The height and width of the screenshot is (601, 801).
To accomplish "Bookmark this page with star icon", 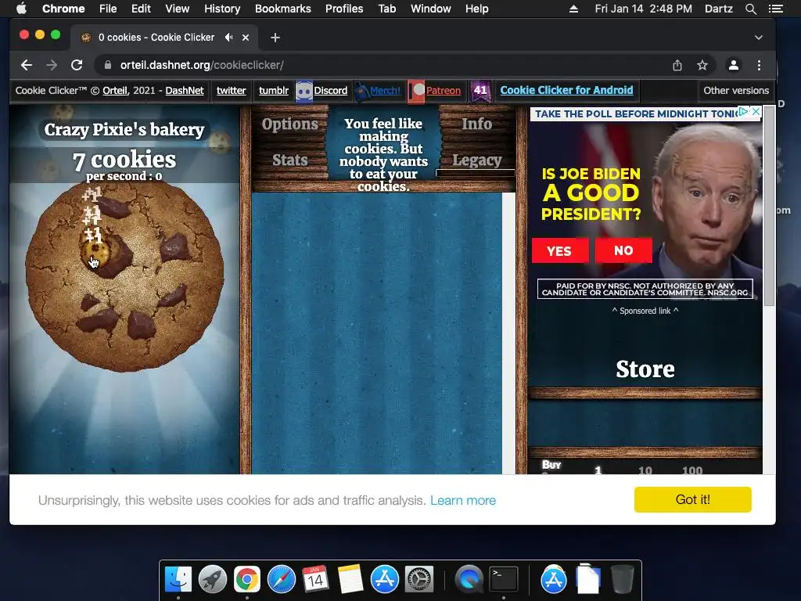I will tap(702, 65).
